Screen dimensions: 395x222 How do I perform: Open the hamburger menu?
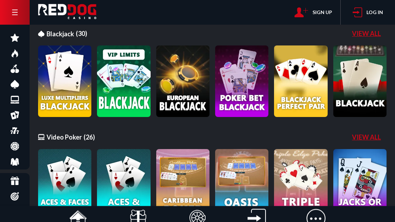point(14,12)
